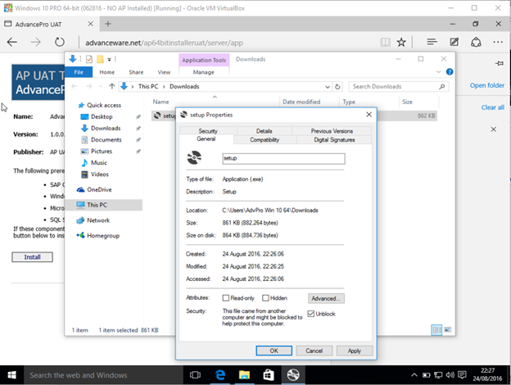Viewport: 511px width, 385px height.
Task: Click the Downloads folder in Quick access
Action: 105,129
